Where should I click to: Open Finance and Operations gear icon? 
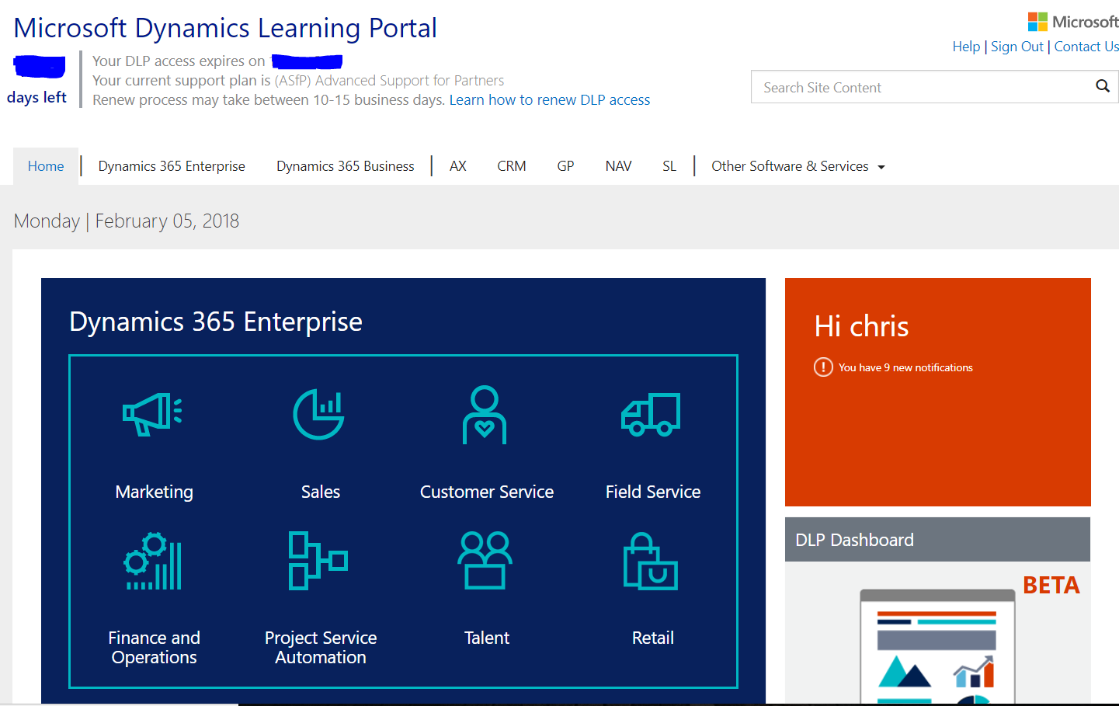pyautogui.click(x=154, y=562)
